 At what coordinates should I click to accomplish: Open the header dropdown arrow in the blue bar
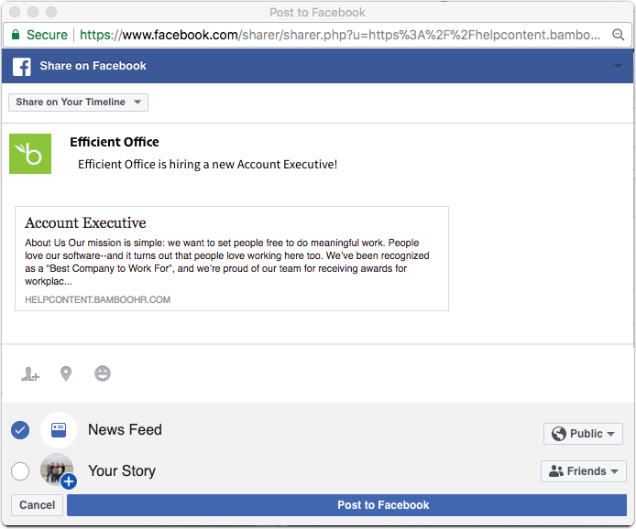pyautogui.click(x=618, y=67)
